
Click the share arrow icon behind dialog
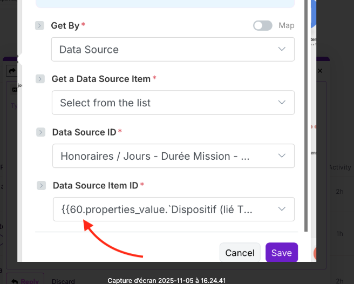[10, 71]
